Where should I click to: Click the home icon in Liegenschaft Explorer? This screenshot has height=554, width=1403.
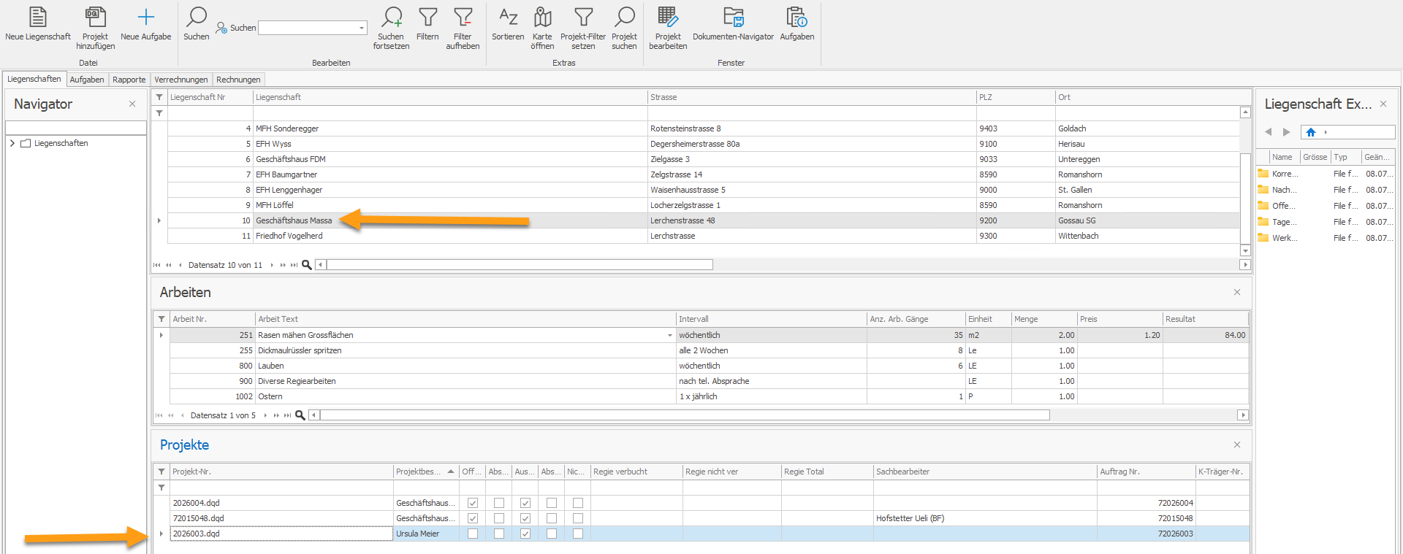pos(1311,132)
